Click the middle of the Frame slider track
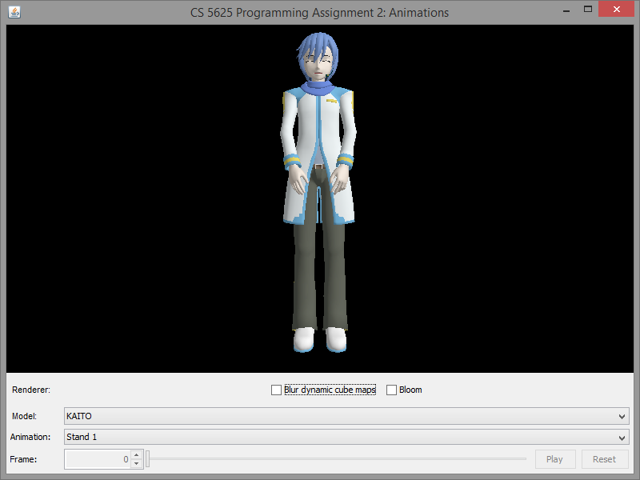Image resolution: width=640 pixels, height=480 pixels. pos(337,459)
